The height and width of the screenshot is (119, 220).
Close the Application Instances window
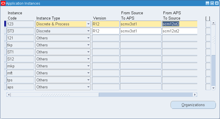tap(217, 3)
